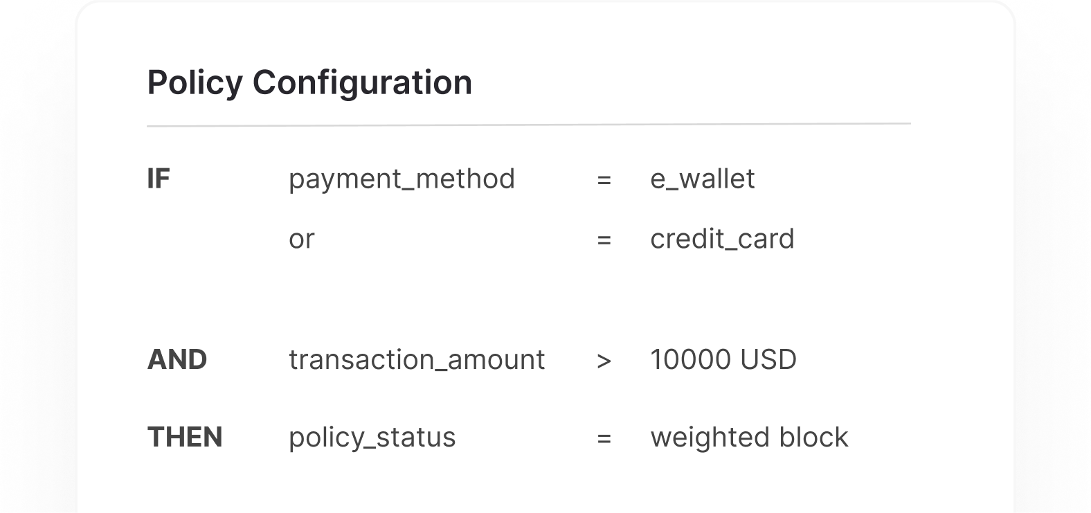Screen dimensions: 1091x513
Task: Click the equals operator beside payment_method
Action: pos(604,181)
